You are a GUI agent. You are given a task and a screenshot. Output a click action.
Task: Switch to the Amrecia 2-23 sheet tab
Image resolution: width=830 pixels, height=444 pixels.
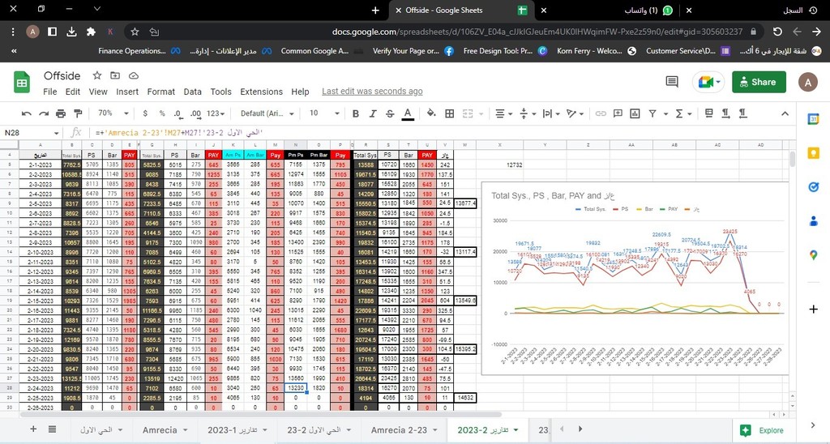(x=405, y=430)
